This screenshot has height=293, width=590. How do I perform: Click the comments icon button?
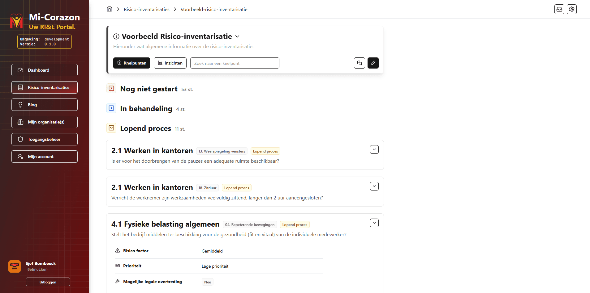[x=359, y=63]
